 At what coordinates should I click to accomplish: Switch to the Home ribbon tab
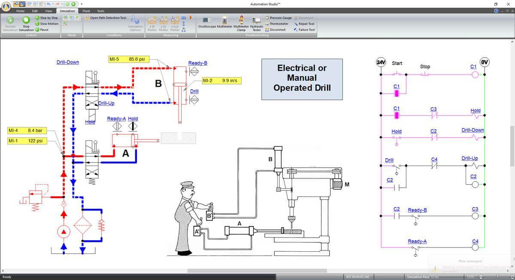click(x=20, y=11)
